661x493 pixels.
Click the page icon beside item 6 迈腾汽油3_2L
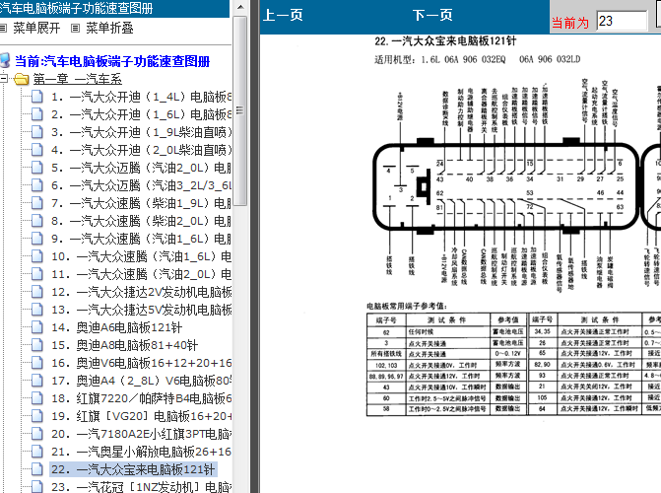(x=37, y=185)
